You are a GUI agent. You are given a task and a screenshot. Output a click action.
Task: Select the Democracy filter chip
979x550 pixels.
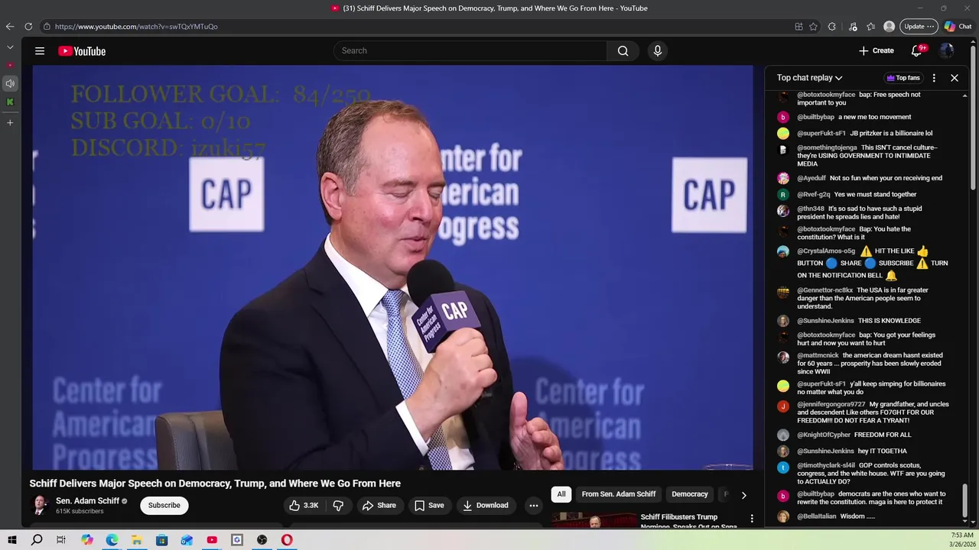pos(690,494)
